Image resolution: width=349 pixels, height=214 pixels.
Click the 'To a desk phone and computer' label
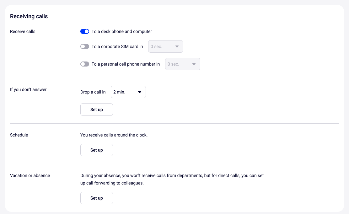coord(122,31)
